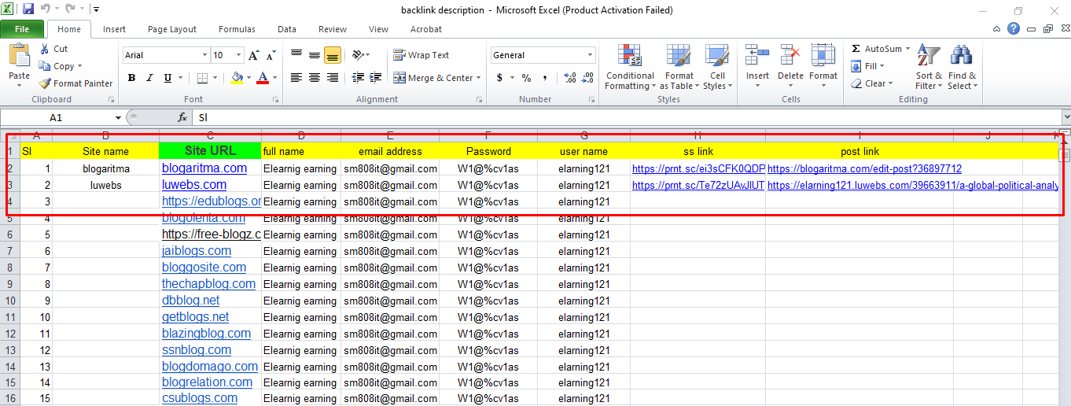Open text Orientation options
The width and height of the screenshot is (1071, 406).
[x=361, y=55]
